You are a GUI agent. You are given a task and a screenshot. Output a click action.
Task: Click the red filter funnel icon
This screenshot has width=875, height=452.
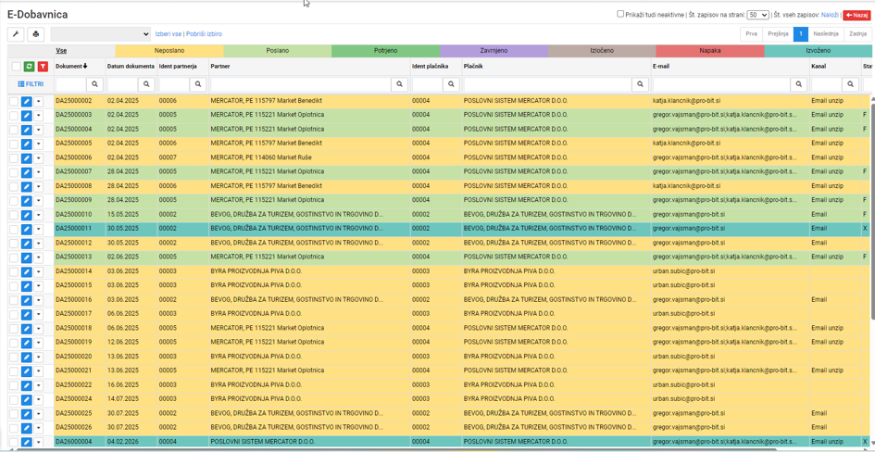43,67
